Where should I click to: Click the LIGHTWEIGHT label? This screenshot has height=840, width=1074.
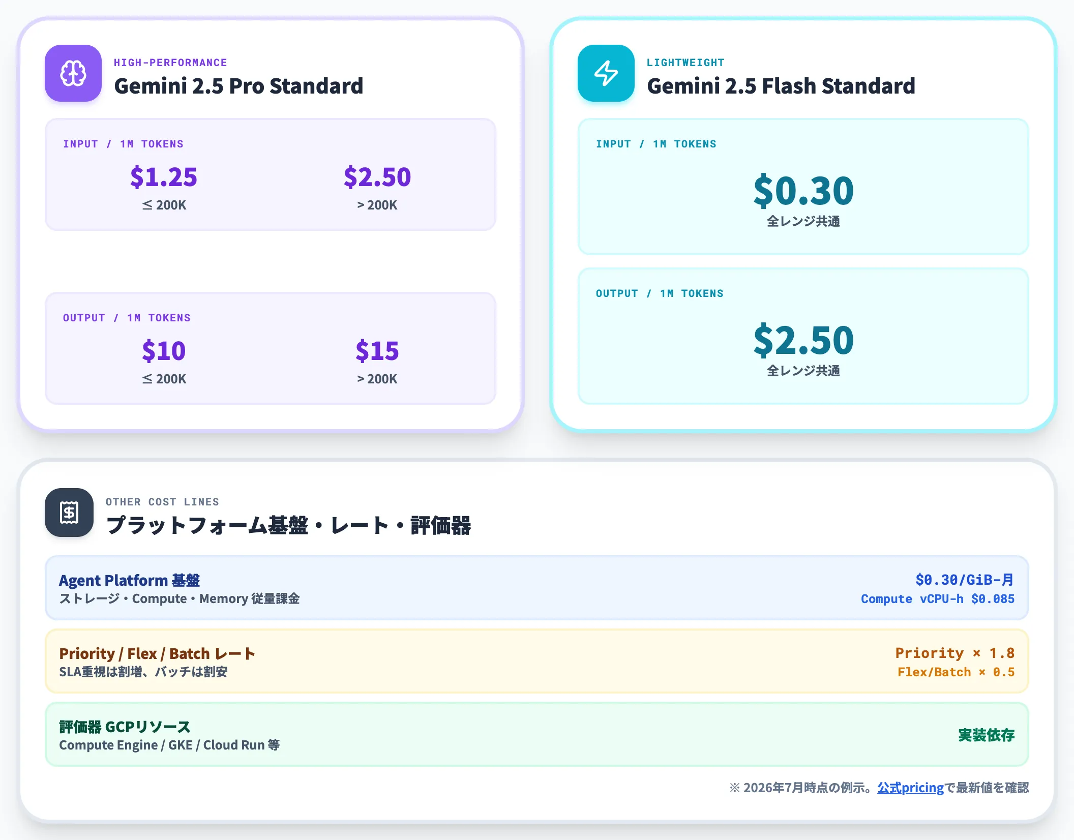click(685, 63)
